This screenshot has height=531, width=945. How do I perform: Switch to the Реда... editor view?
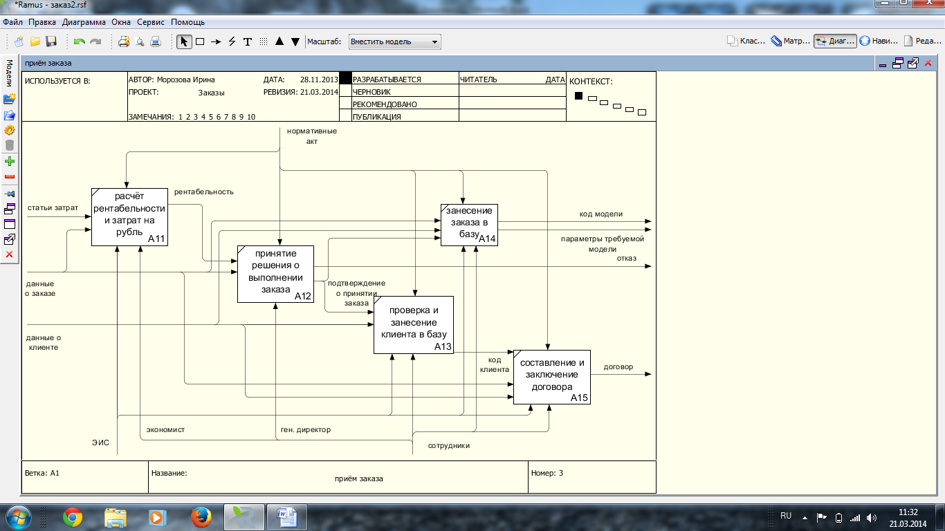click(x=923, y=41)
